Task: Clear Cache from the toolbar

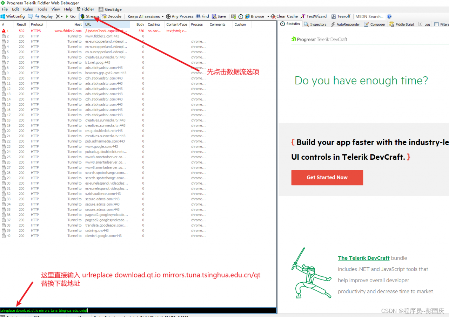Action: click(284, 16)
